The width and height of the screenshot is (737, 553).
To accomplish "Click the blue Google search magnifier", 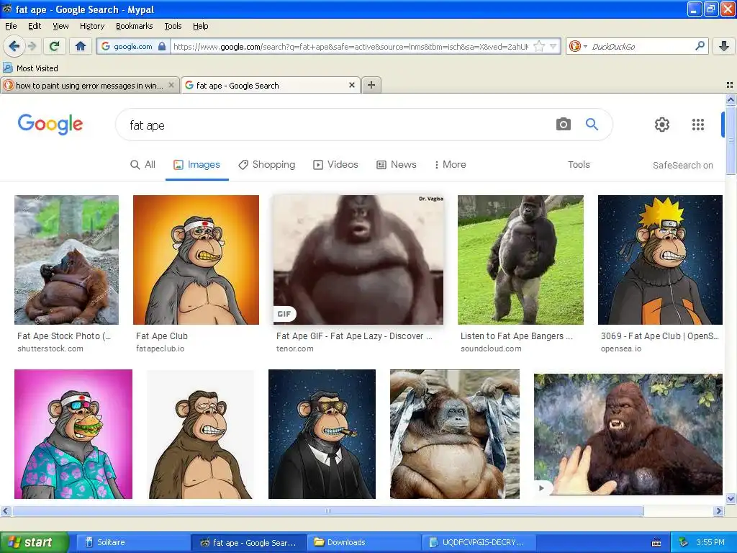I will [592, 124].
